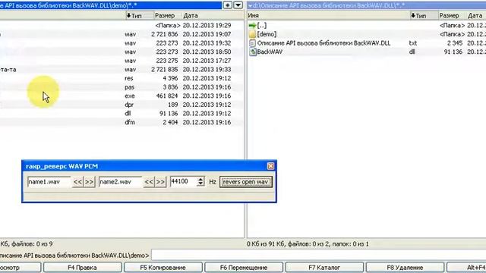The height and width of the screenshot is (273, 486).
Task: Select the [demo] folder icon in the right panel
Action: pyautogui.click(x=253, y=34)
